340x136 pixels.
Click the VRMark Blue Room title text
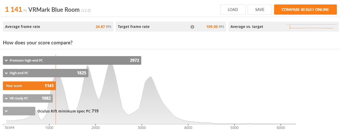[x=54, y=10]
